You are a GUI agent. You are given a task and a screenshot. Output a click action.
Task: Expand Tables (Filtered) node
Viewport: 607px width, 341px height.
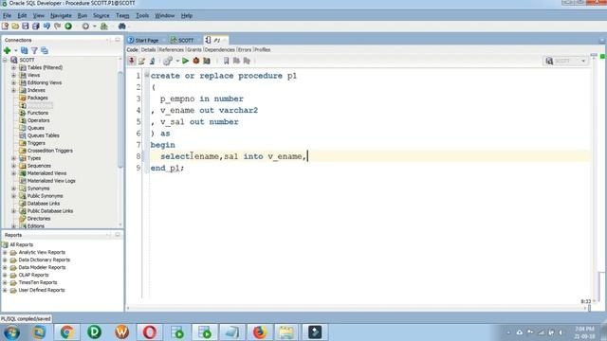pos(13,67)
